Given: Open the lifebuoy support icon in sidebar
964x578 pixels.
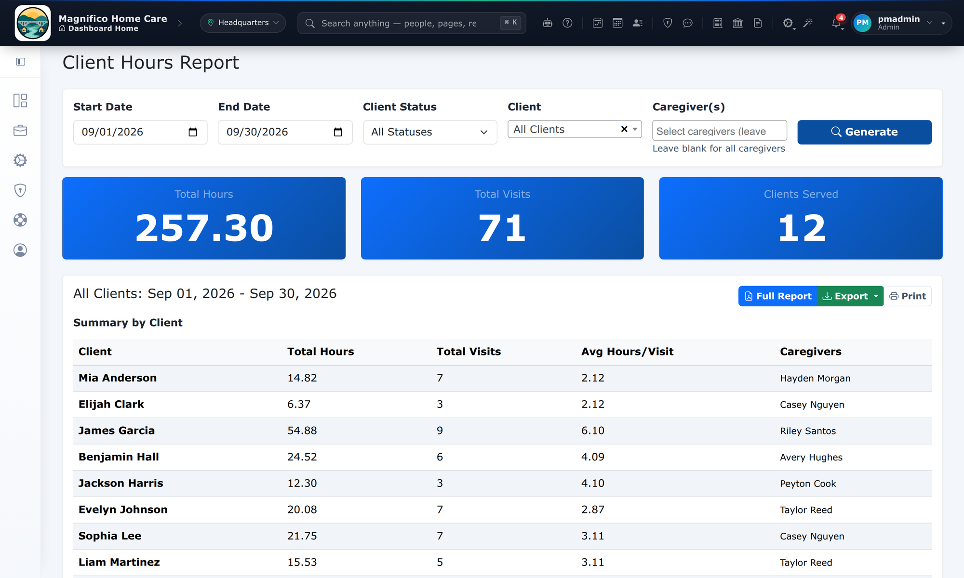Looking at the screenshot, I should coord(20,220).
